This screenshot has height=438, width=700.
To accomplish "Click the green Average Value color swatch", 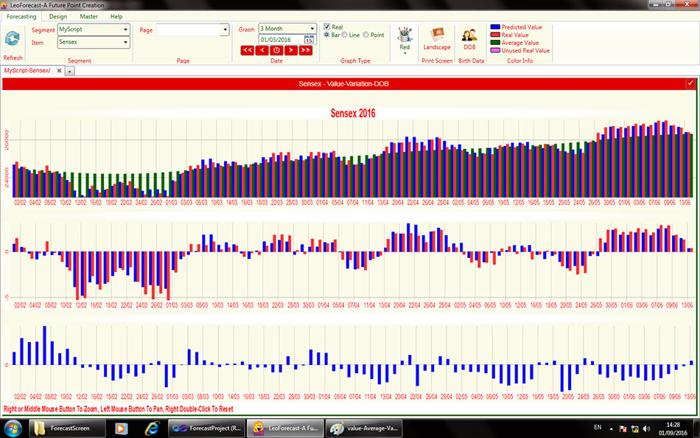I will click(x=494, y=43).
